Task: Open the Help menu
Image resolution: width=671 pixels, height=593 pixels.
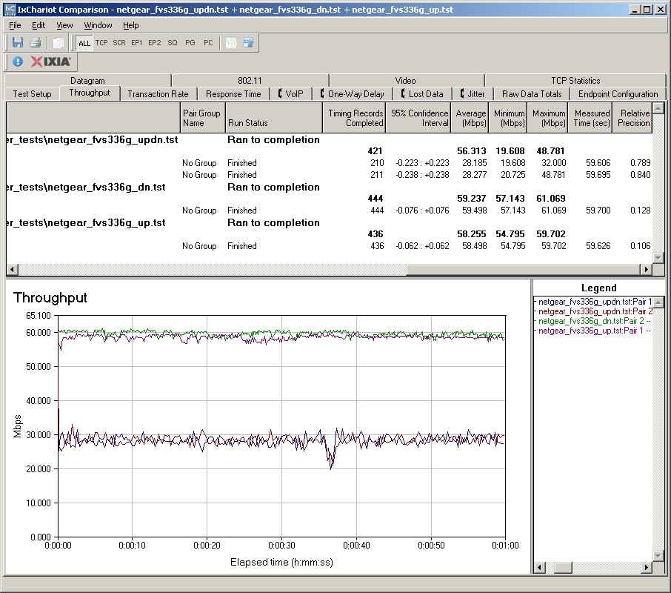Action: pos(131,25)
